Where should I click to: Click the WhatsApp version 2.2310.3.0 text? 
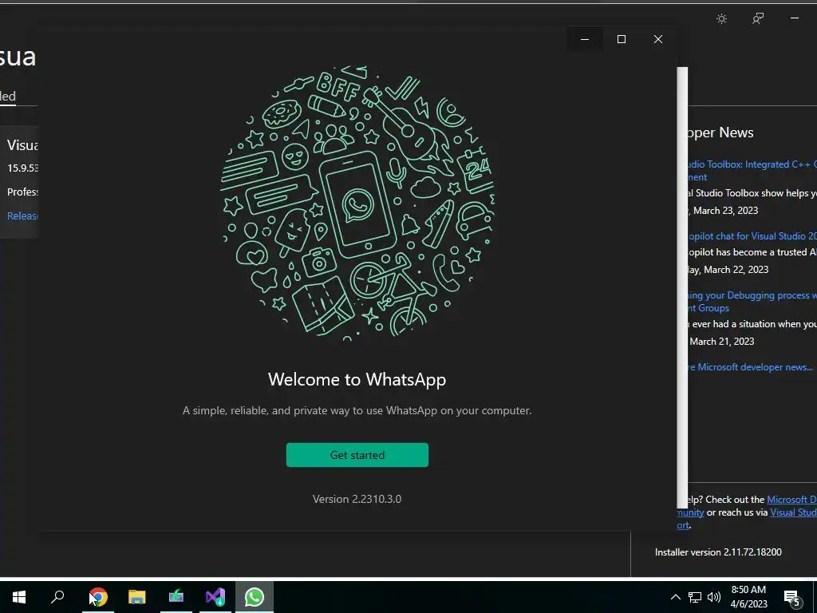[x=357, y=499]
